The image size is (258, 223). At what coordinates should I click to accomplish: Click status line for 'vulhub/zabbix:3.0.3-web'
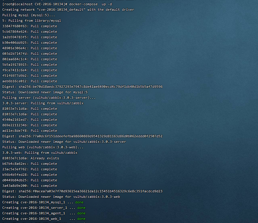coord(61,197)
